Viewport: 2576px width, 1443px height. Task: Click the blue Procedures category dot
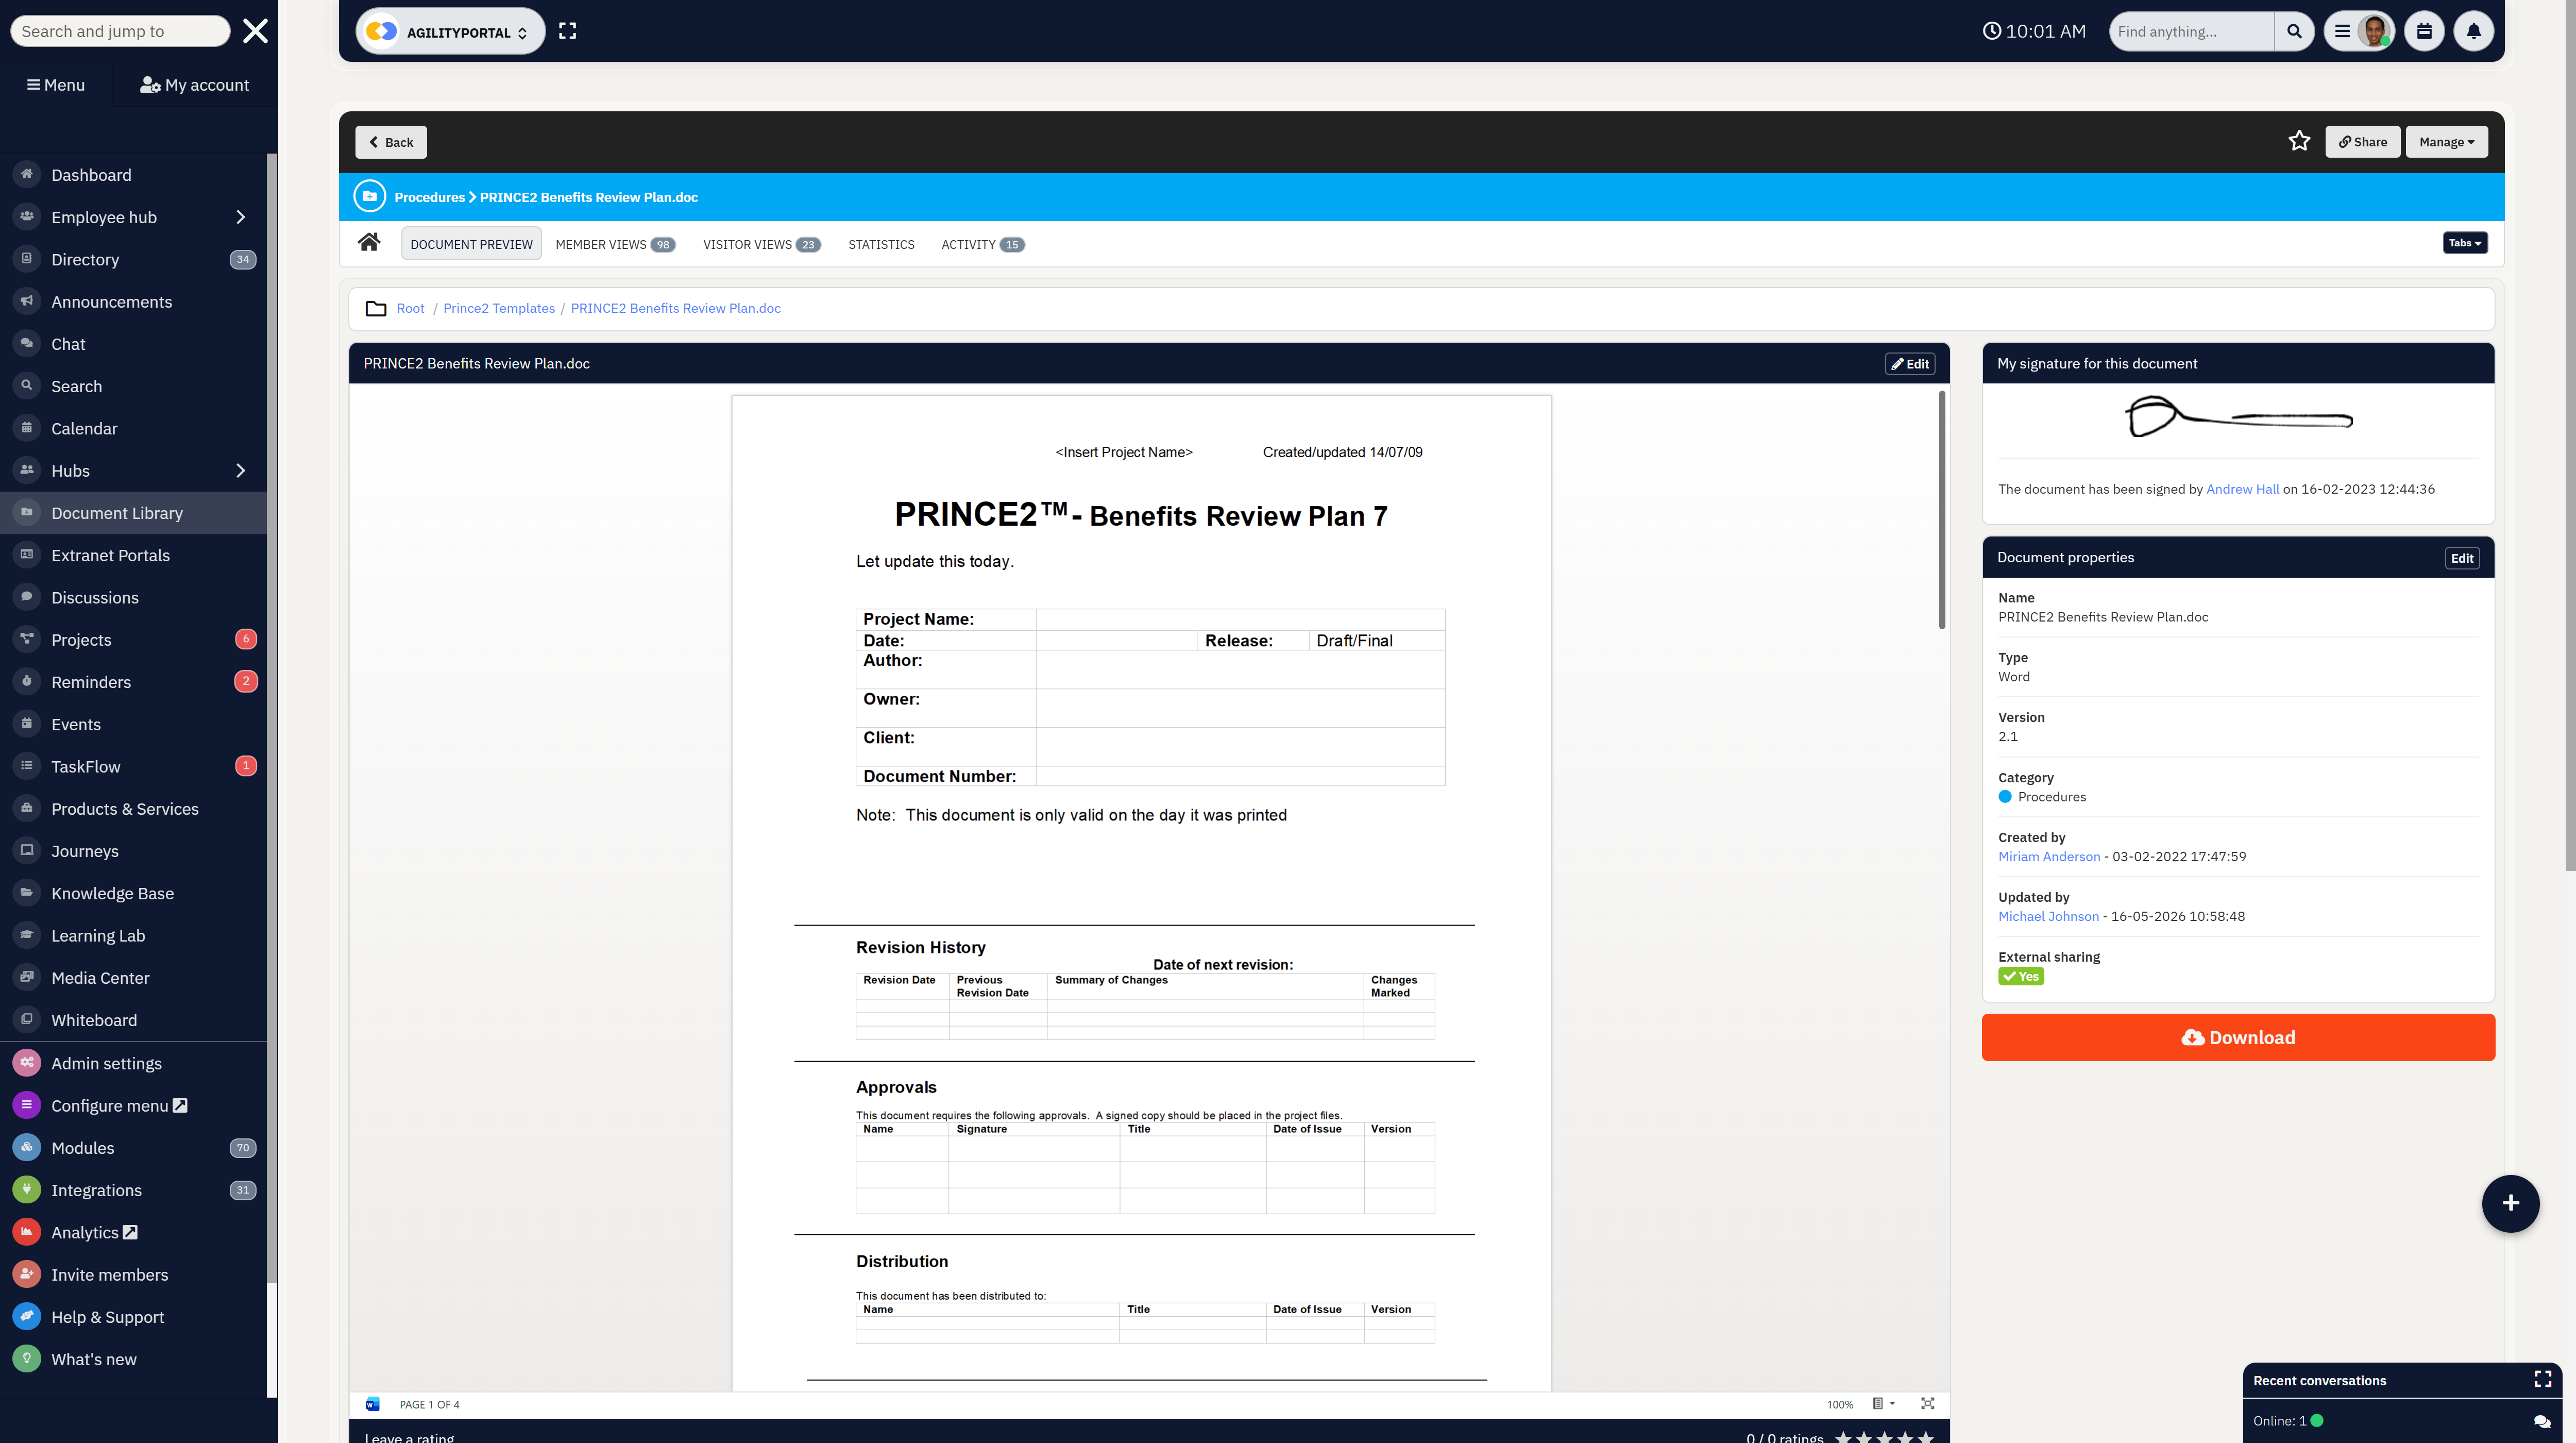point(2004,797)
